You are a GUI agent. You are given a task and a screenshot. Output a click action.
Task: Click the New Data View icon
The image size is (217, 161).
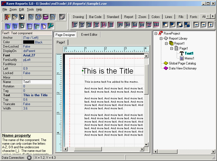tap(46, 17)
